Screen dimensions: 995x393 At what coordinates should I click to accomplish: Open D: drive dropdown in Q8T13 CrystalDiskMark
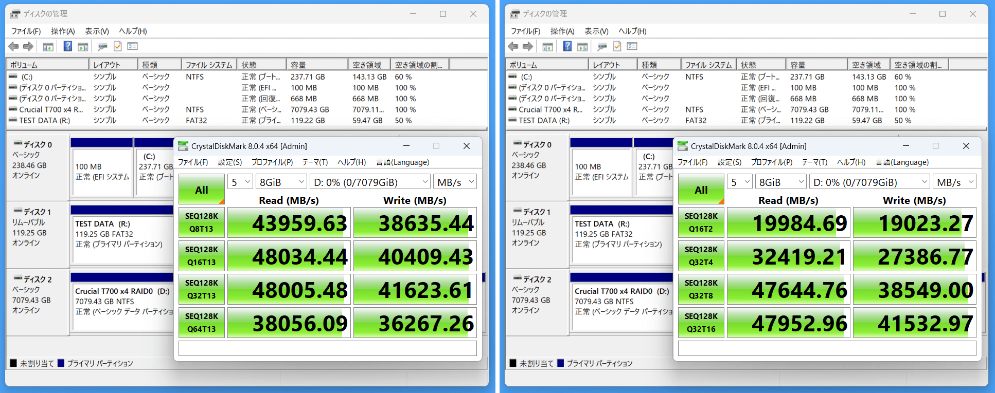coord(370,182)
